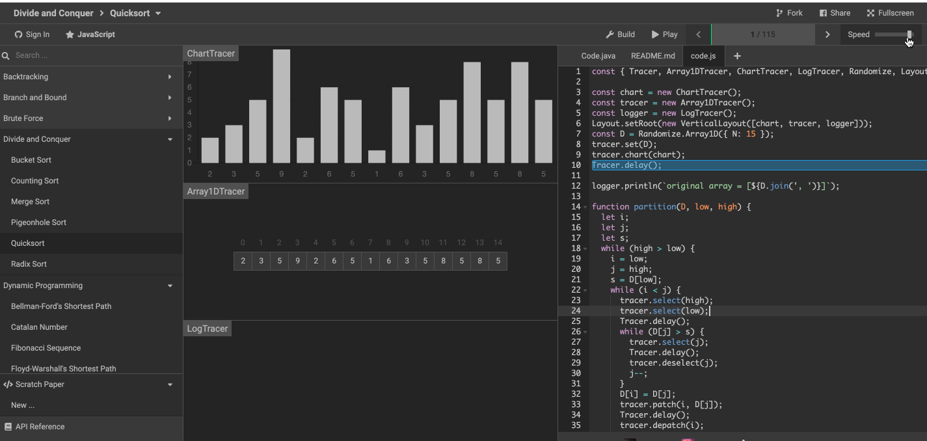
Task: Open Merge Sort algorithm
Action: point(91,202)
